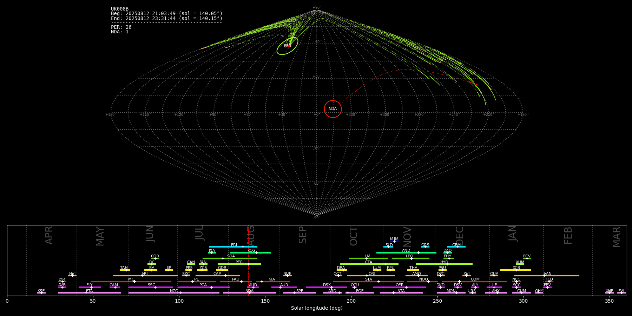Click the MON pink shower bar
The height and width of the screenshot is (316, 632).
click(x=451, y=293)
